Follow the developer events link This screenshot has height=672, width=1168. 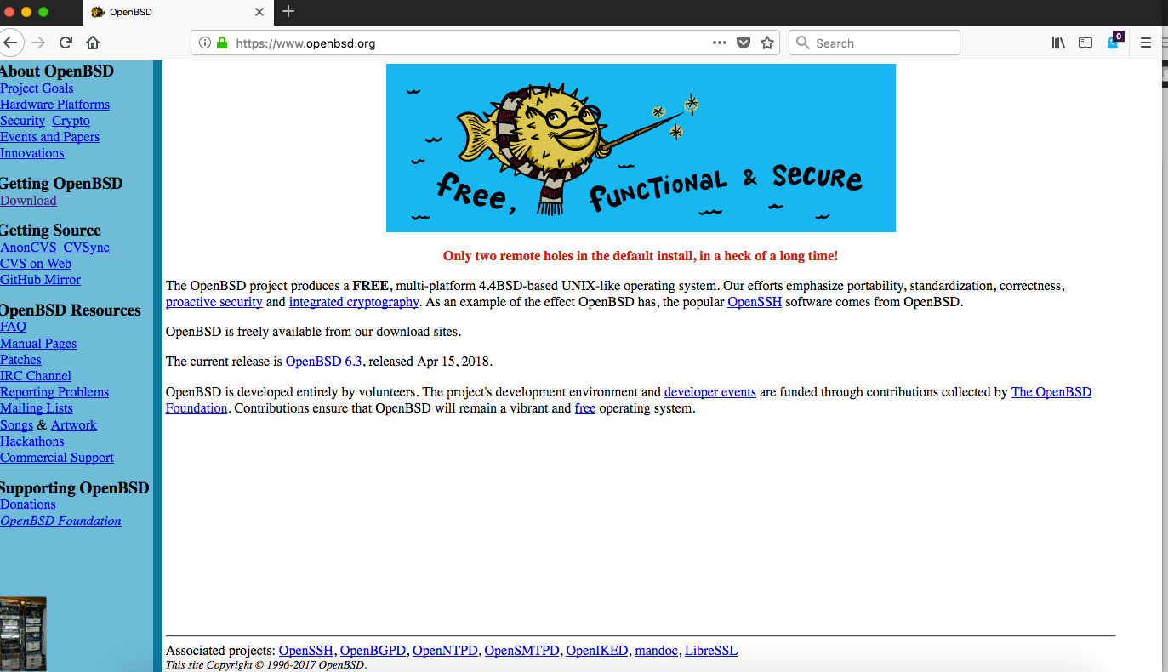pos(710,392)
